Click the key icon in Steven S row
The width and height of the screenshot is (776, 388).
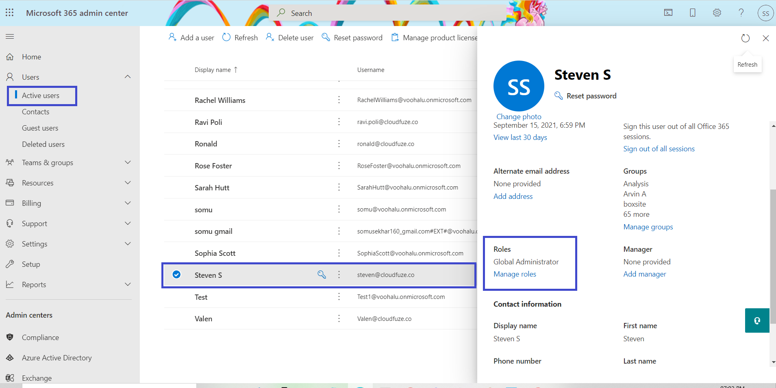(x=322, y=275)
